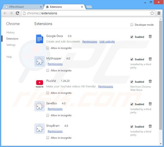Click the MyShopper puzzle piece icon
Image resolution: width=164 pixels, height=147 pixels.
click(40, 61)
